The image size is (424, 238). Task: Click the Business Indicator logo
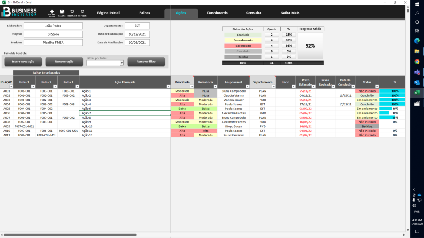tap(21, 12)
